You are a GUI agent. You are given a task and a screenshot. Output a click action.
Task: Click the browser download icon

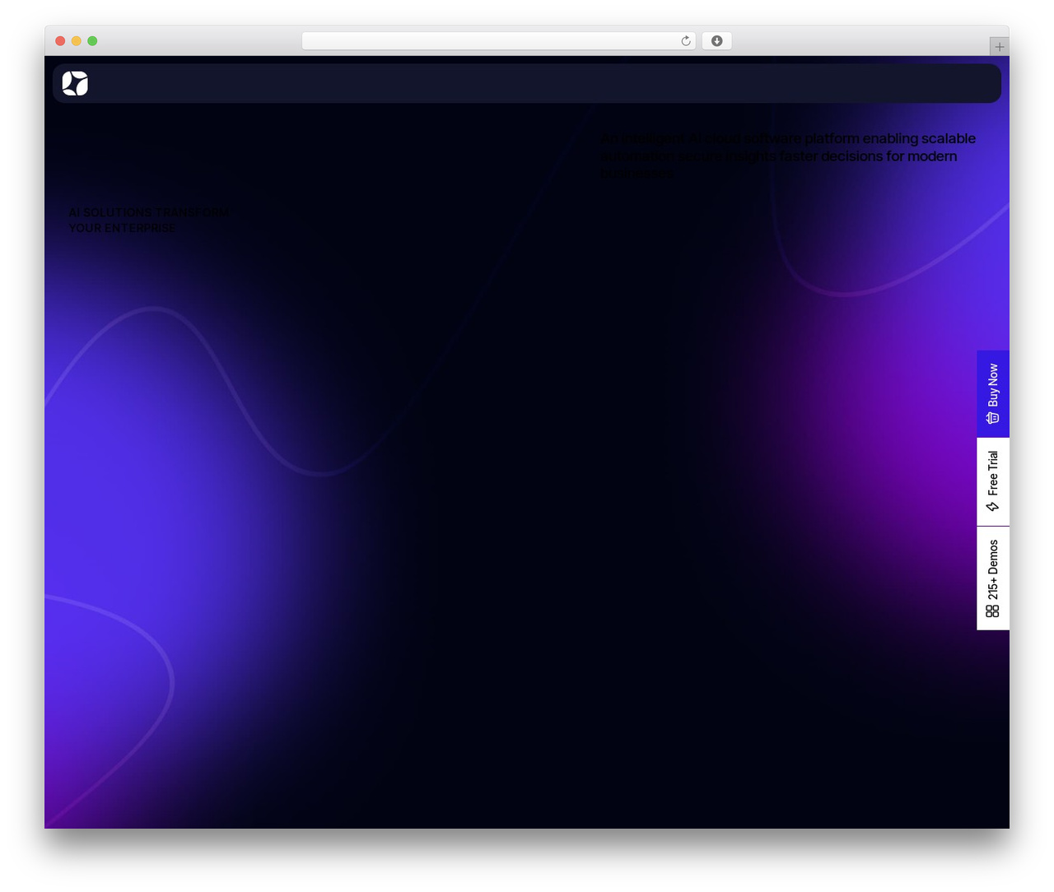[717, 41]
